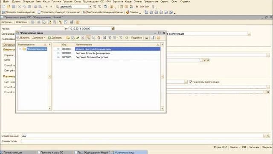Screen dimensions: 273x154
Task: Click the refresh icon in dialog toolbar
Action: coord(127,38)
